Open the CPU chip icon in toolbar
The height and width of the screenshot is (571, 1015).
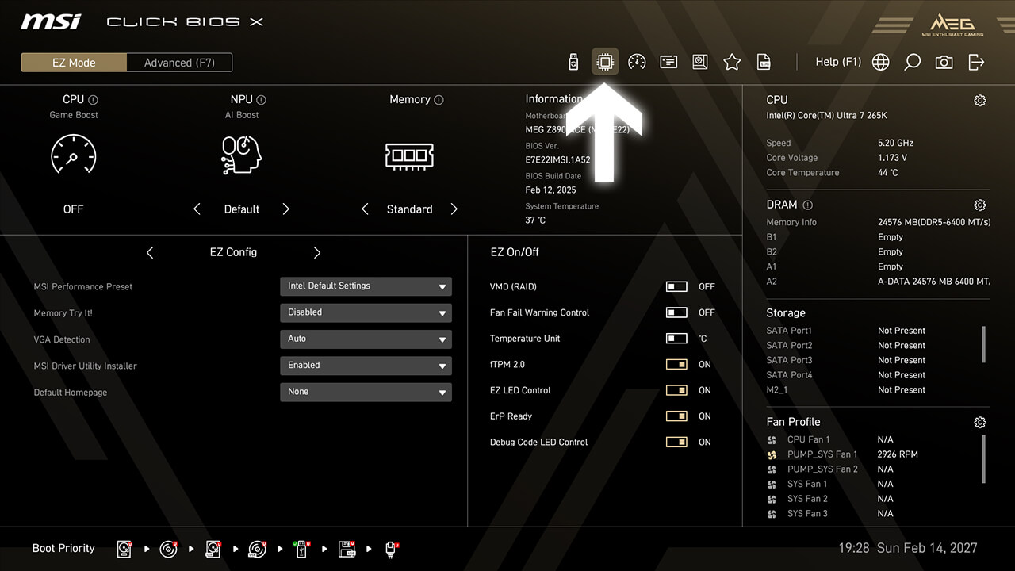point(605,62)
